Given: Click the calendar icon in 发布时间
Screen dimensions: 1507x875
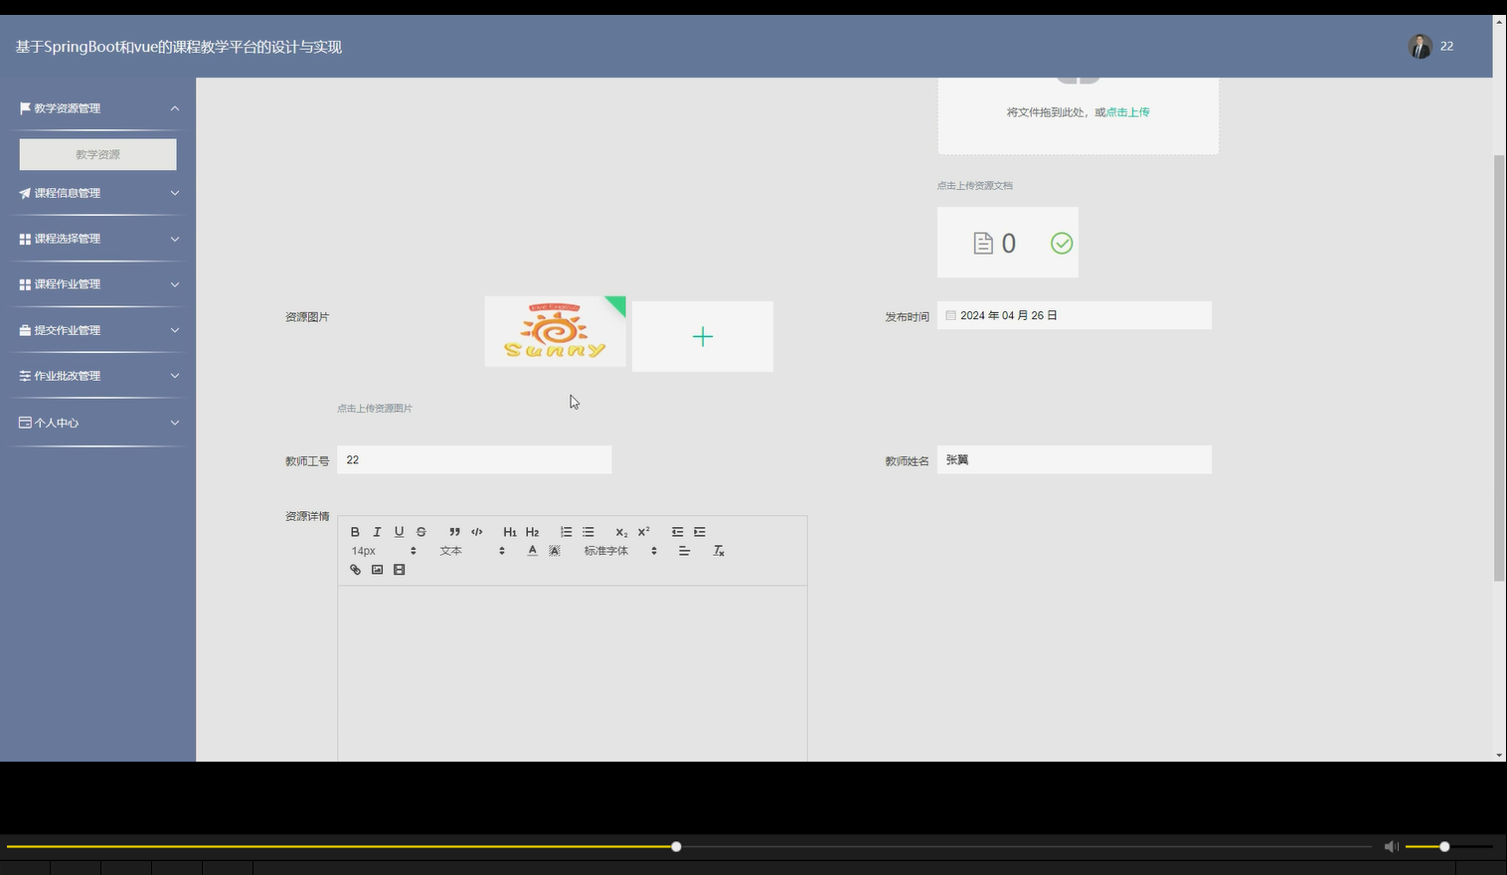Looking at the screenshot, I should point(950,315).
